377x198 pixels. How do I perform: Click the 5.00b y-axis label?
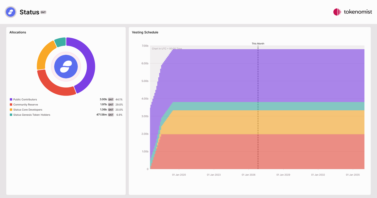coord(145,81)
